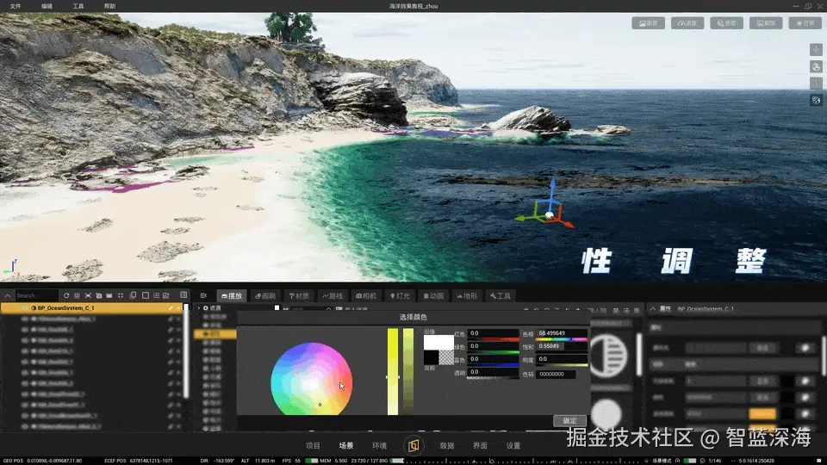
Task: Click the orange center logo icon in bottom navigation
Action: [413, 445]
